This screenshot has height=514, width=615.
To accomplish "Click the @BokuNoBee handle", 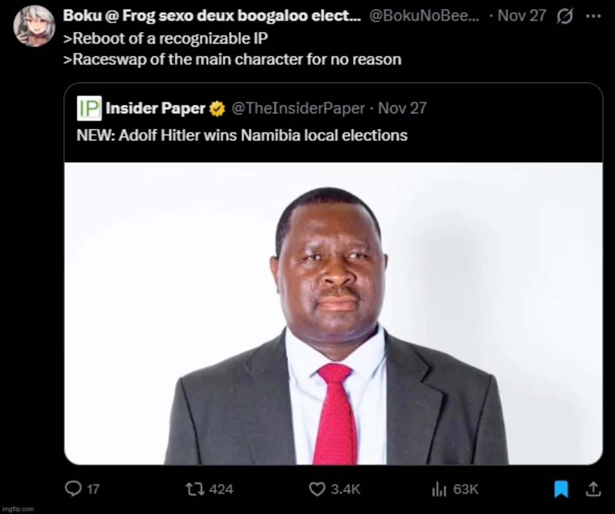I will point(424,15).
